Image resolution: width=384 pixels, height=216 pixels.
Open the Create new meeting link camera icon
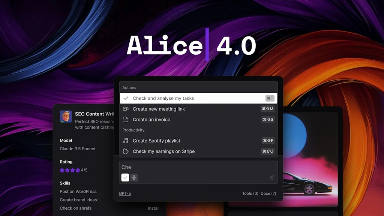(126, 109)
